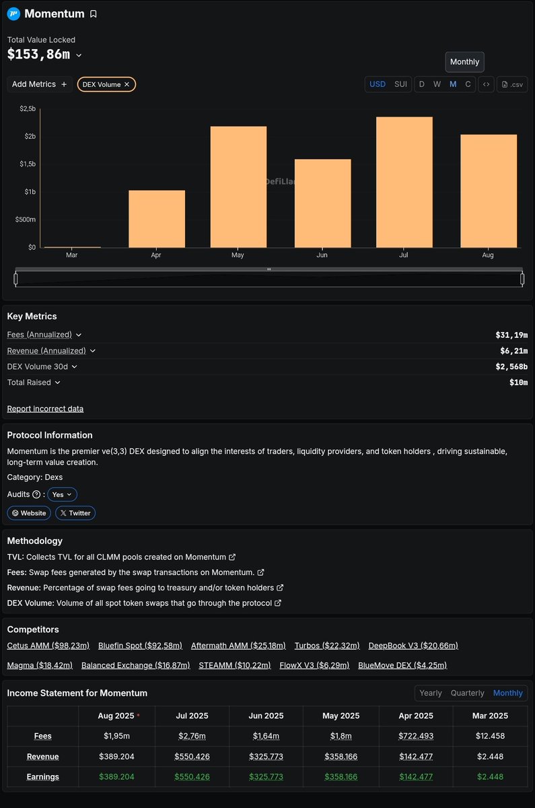Open external link icon for TVL methodology
This screenshot has width=535, height=808.
pyautogui.click(x=232, y=557)
